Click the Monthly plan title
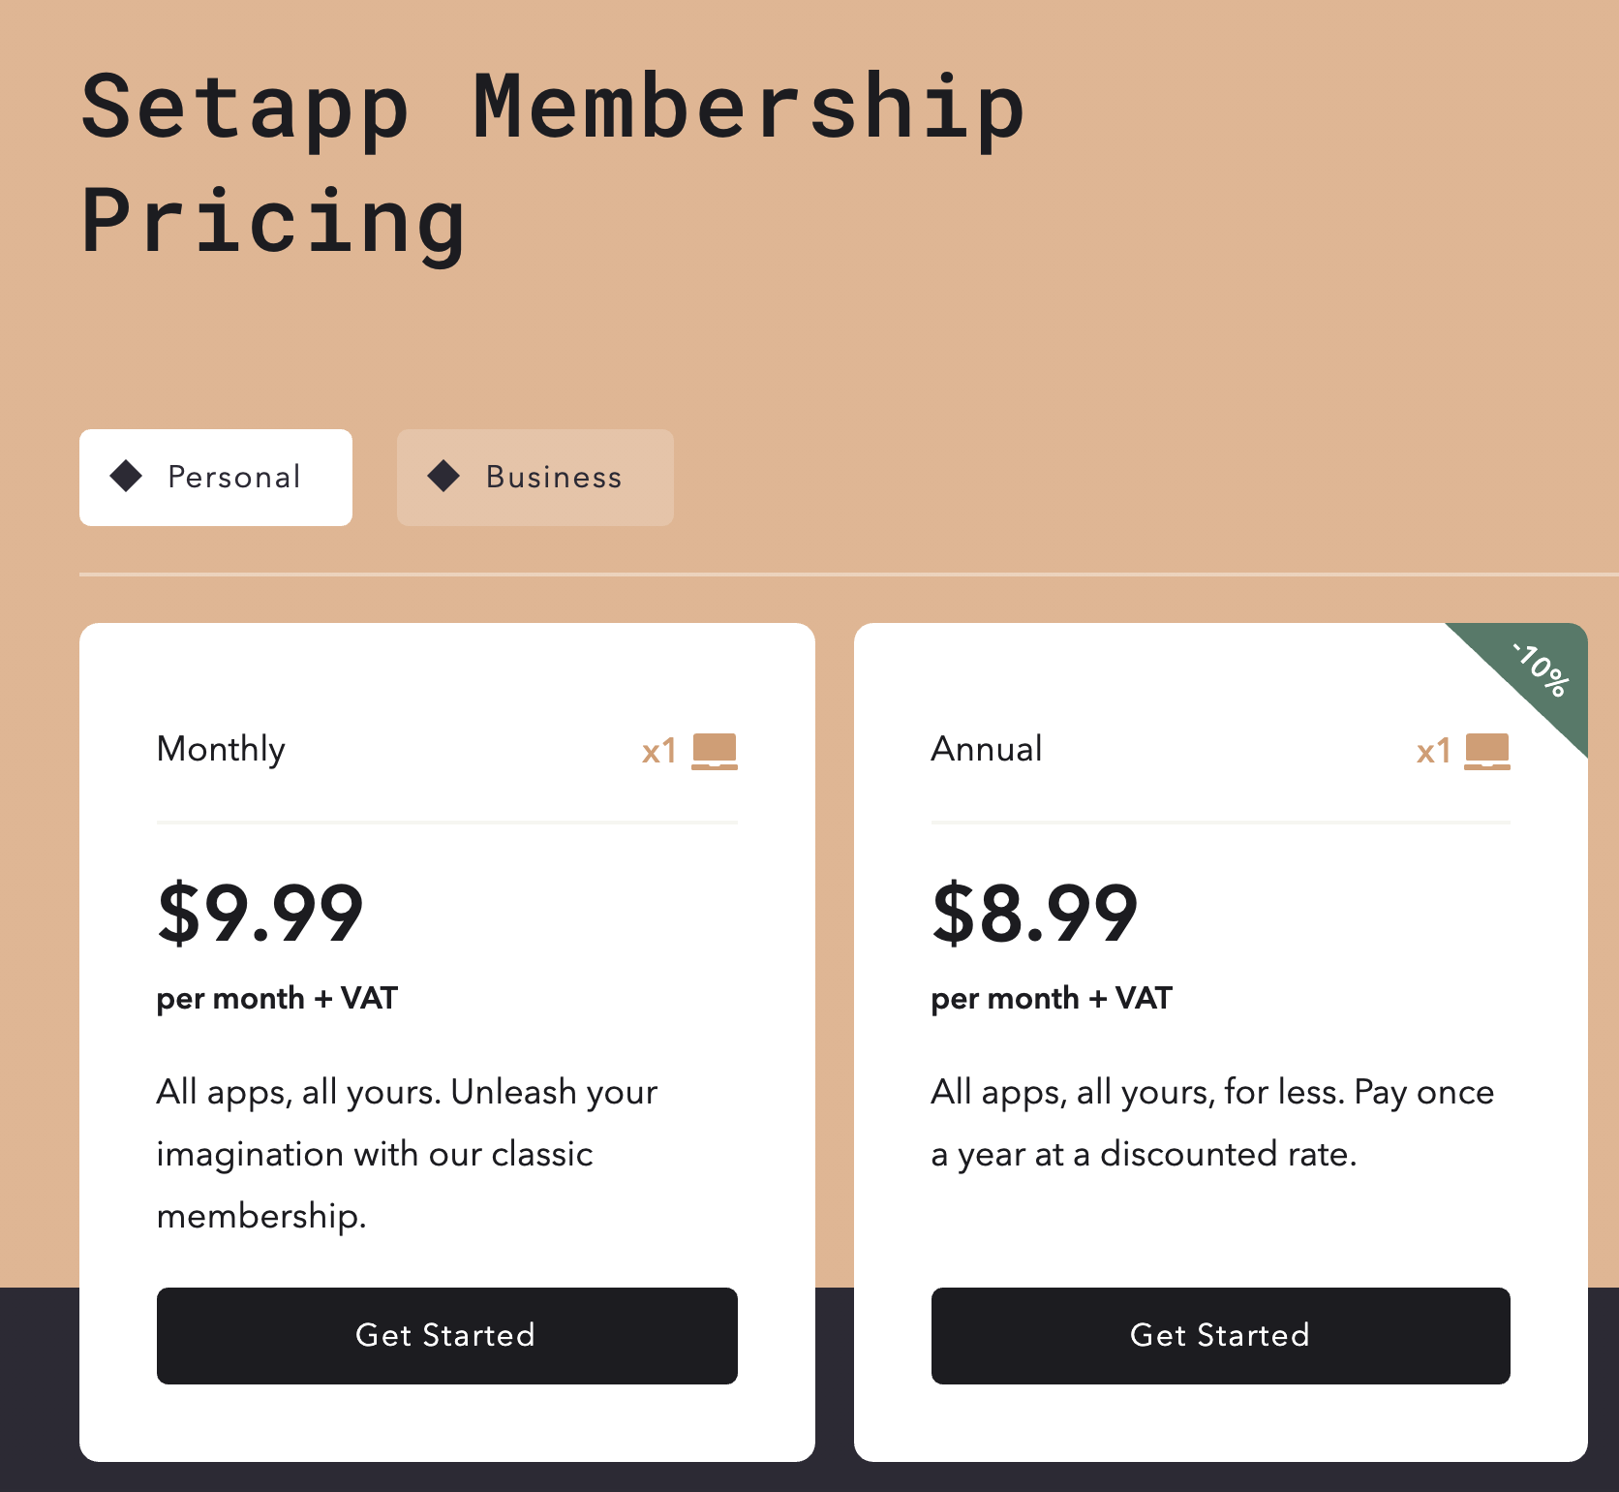The height and width of the screenshot is (1492, 1619). 221,749
